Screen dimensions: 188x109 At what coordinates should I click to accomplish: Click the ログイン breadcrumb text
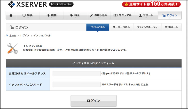coord(25,35)
